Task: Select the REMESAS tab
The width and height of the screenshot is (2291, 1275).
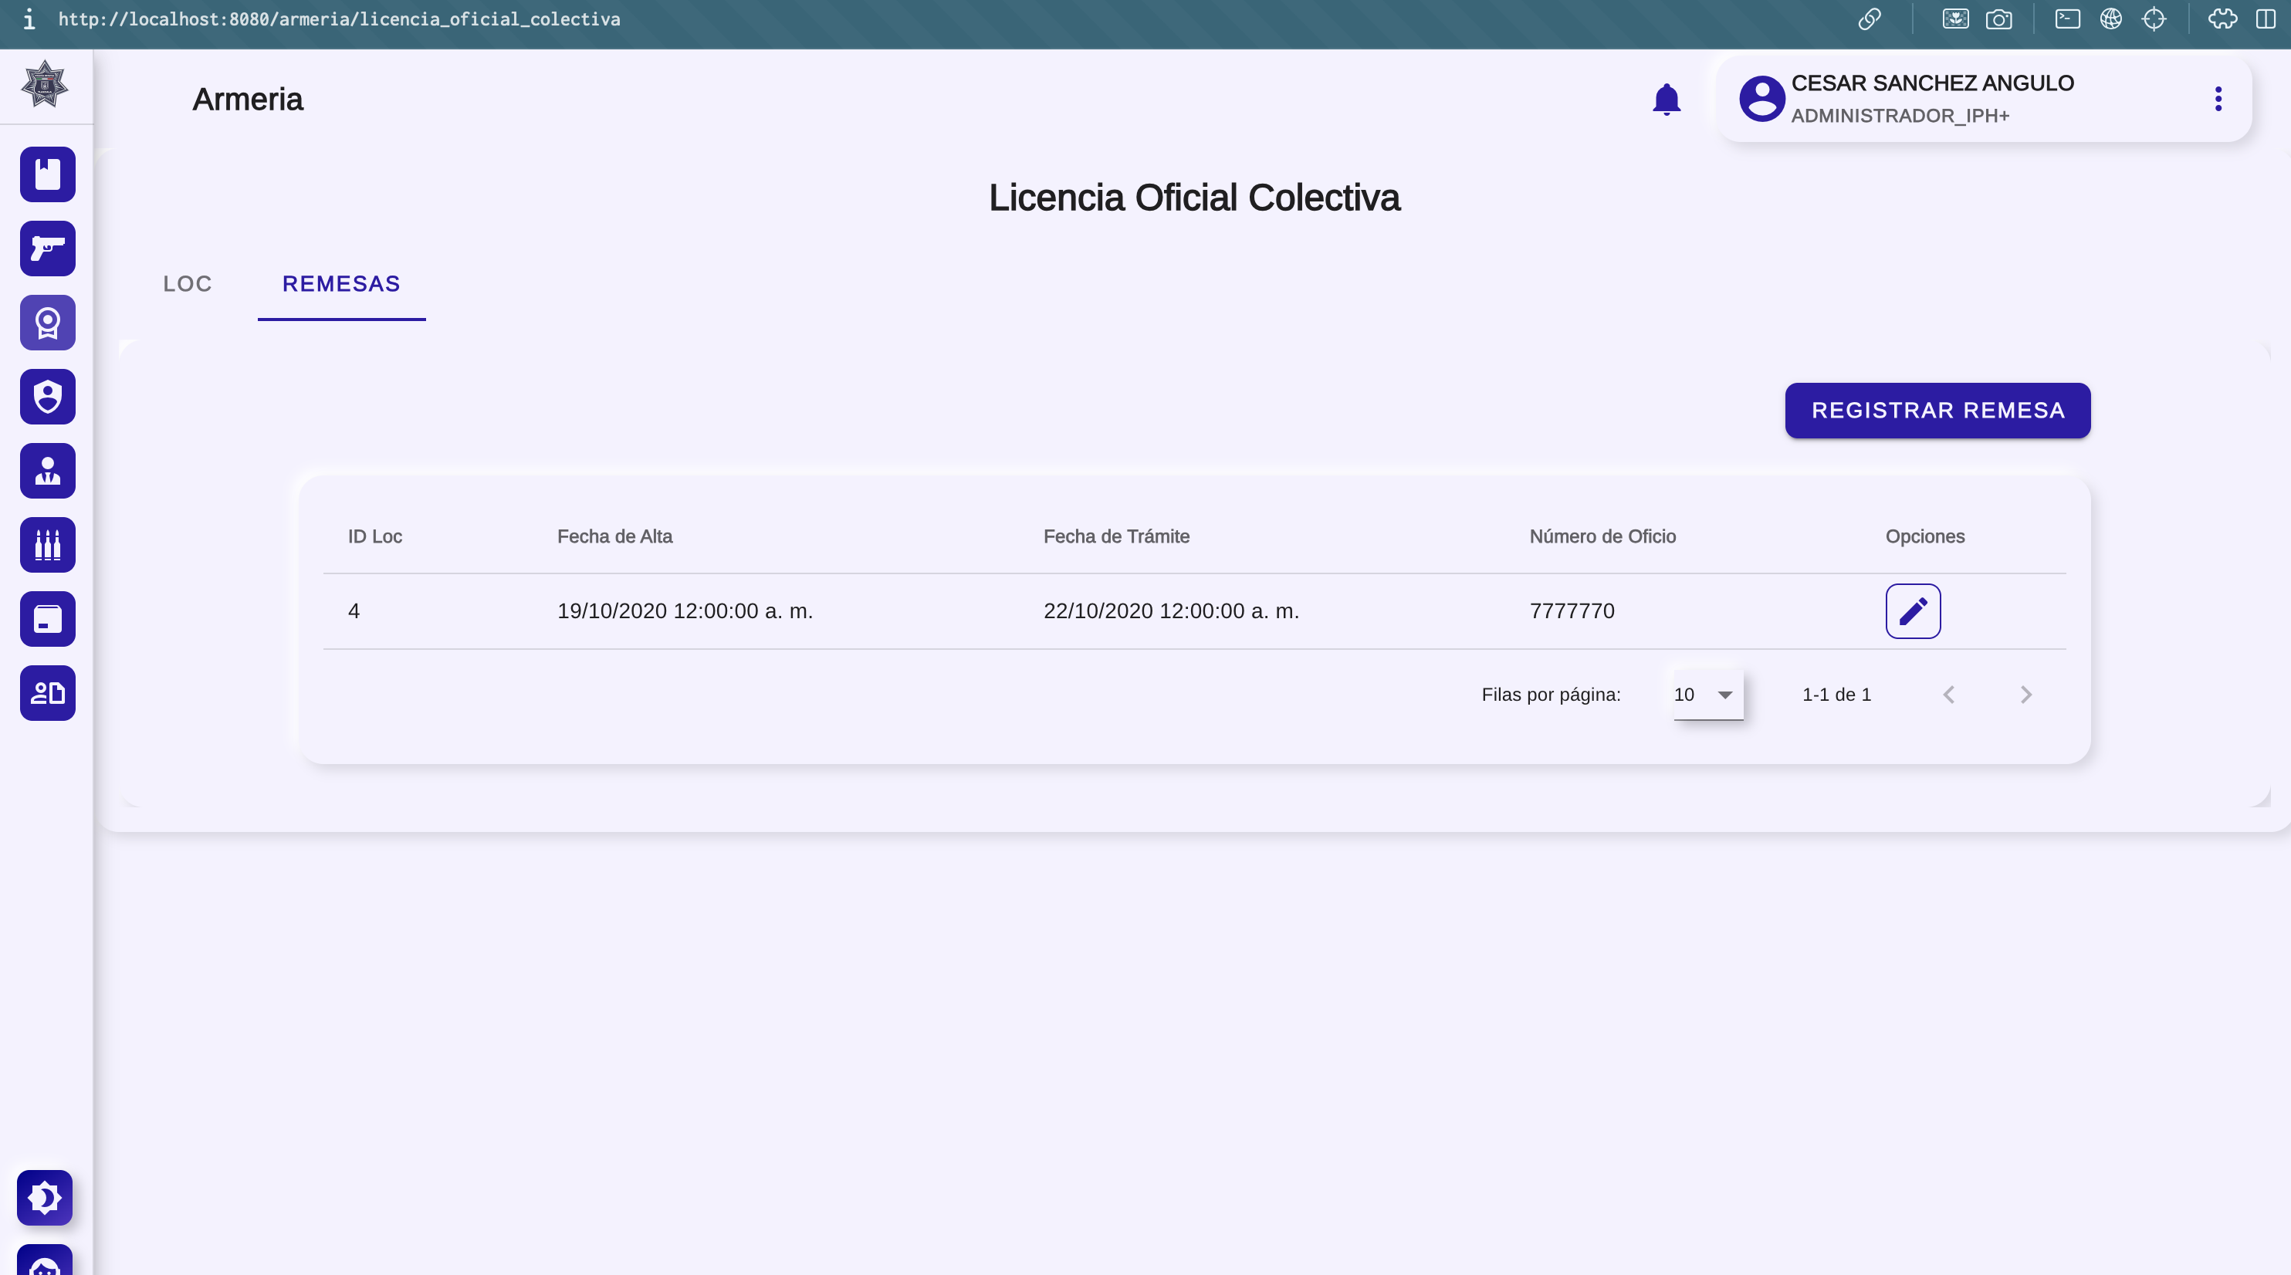Action: coord(340,283)
